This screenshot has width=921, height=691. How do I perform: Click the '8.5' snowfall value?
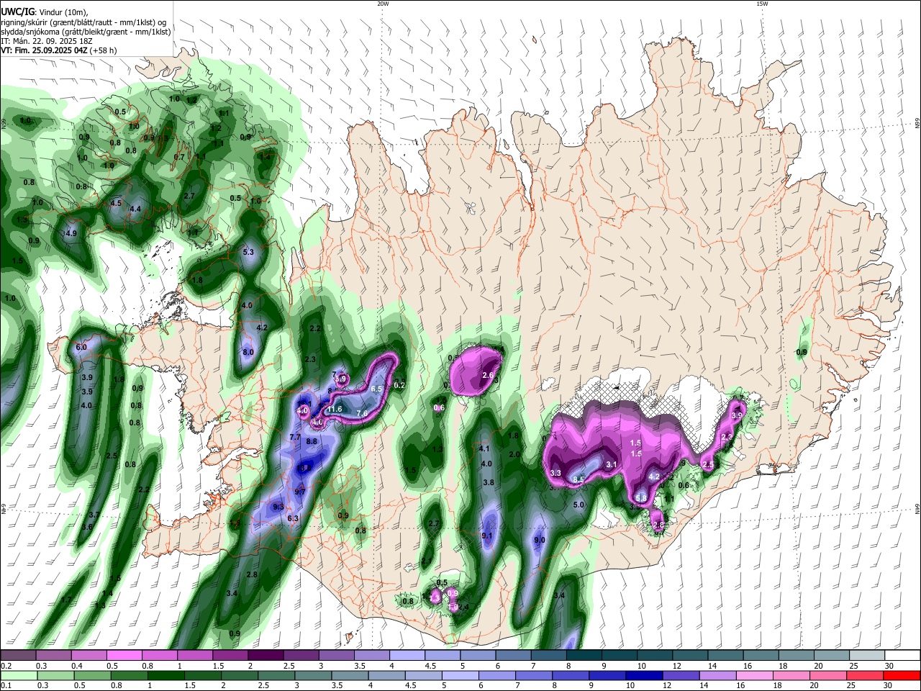click(578, 479)
